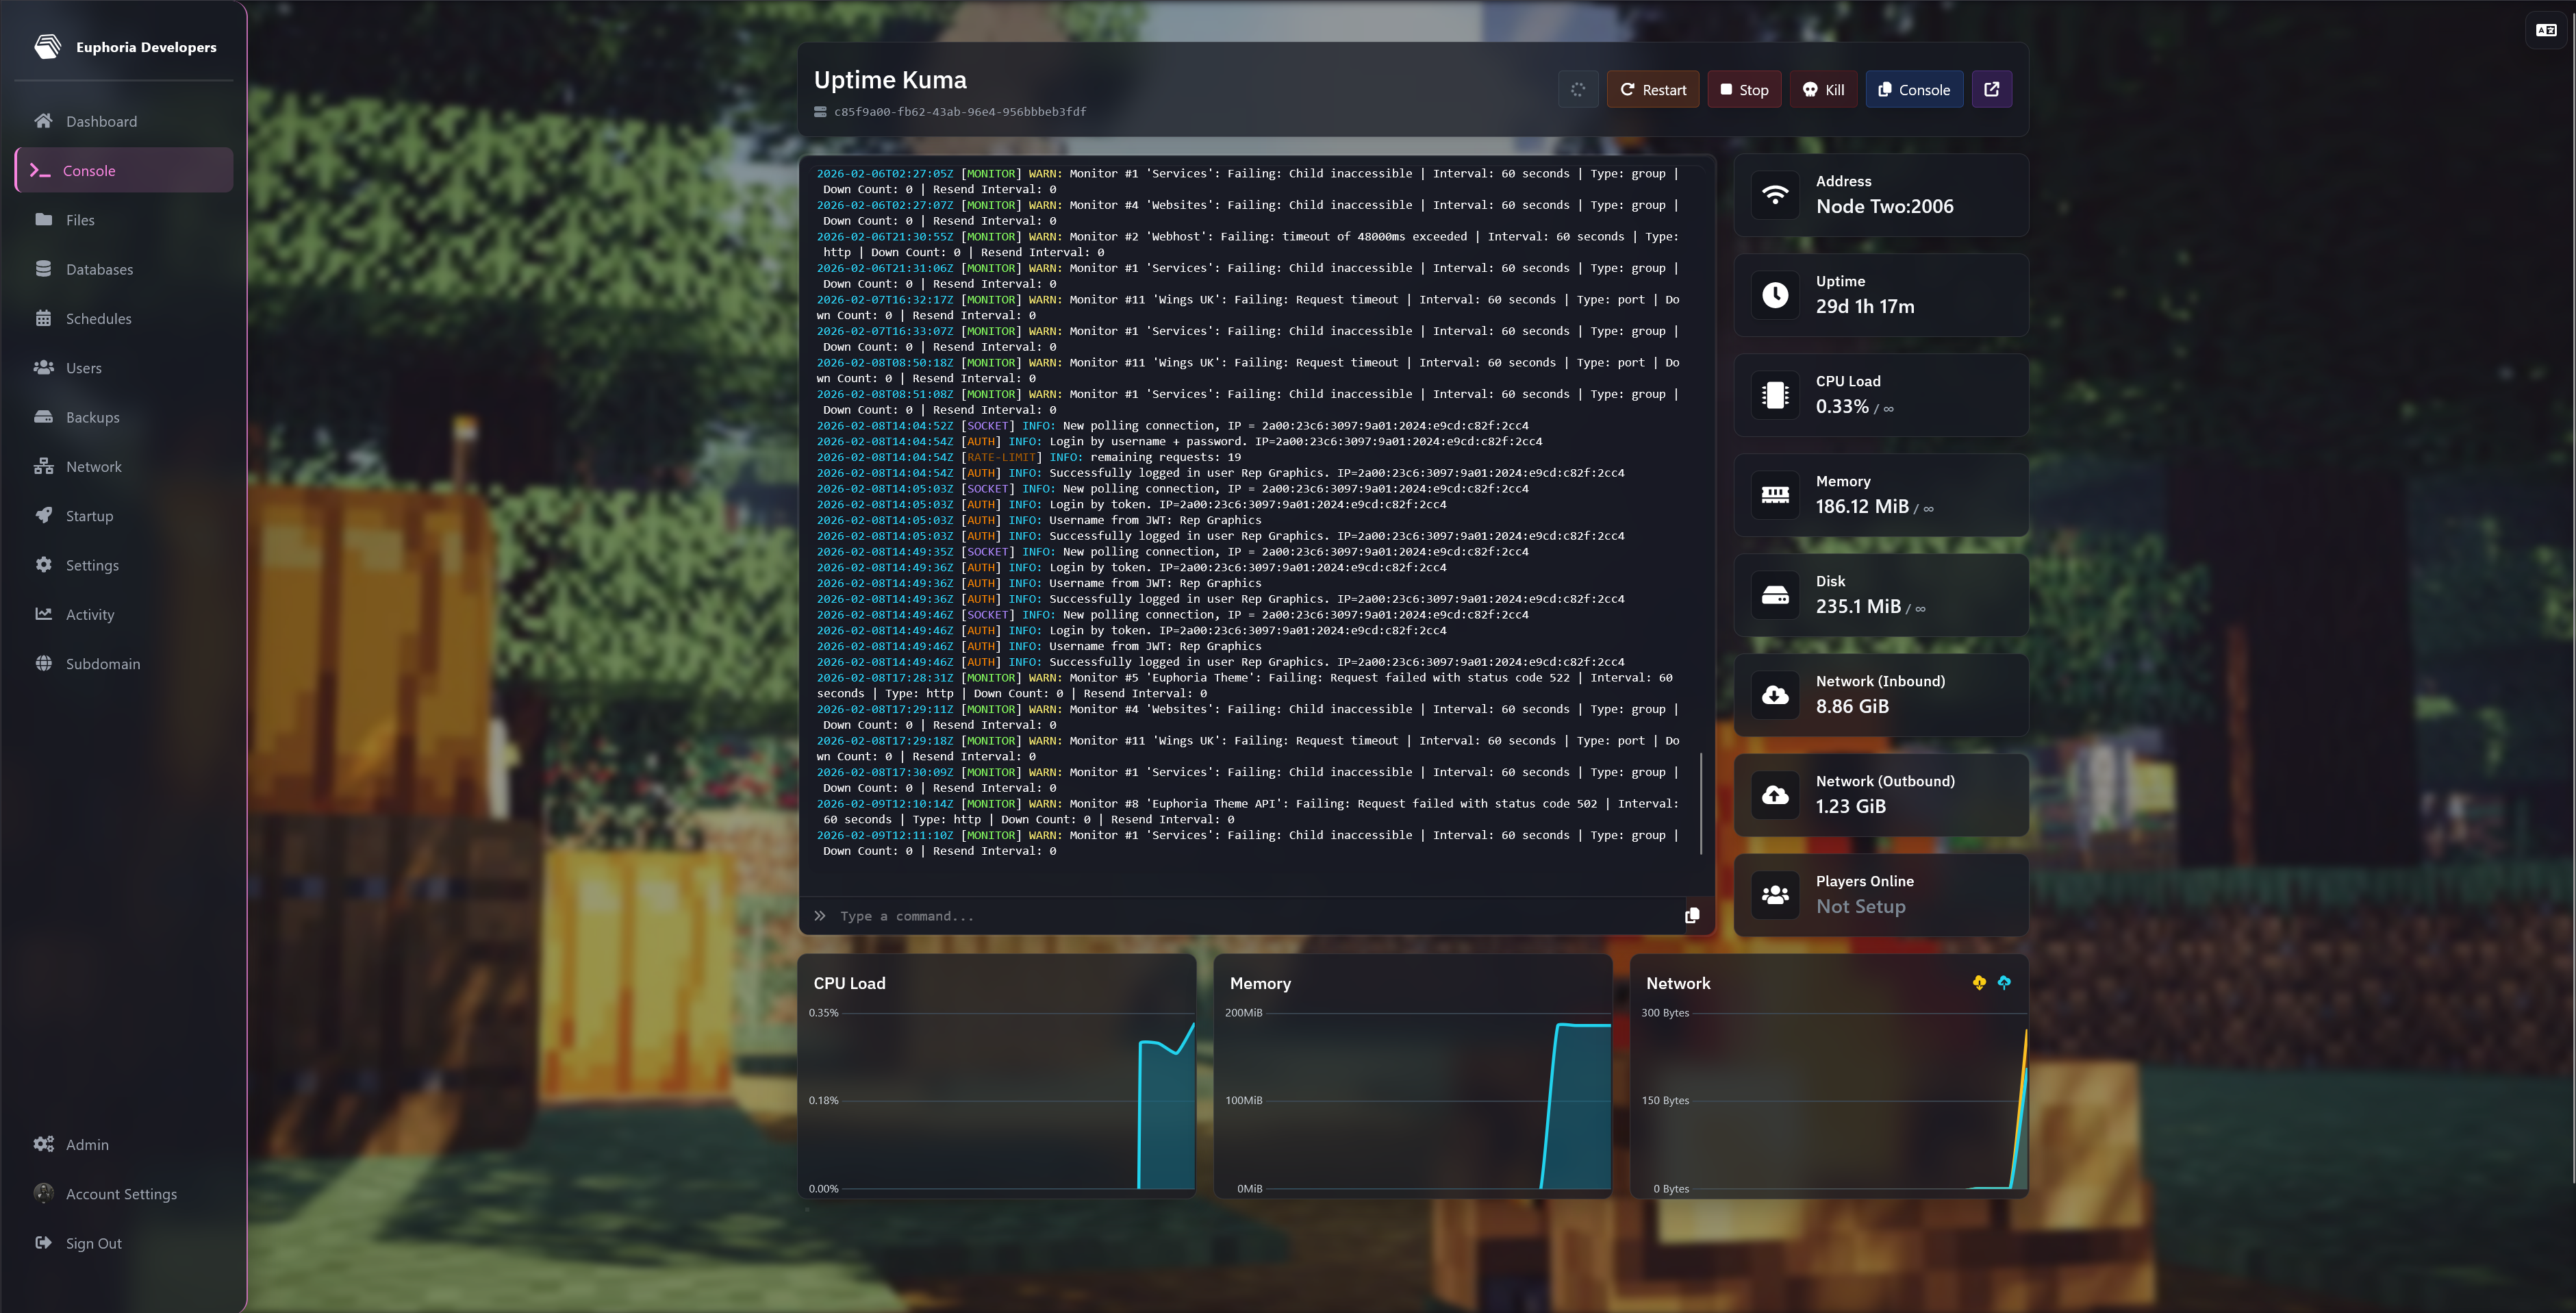
Task: Toggle the outbound traffic series on Network chart
Action: 2004,982
